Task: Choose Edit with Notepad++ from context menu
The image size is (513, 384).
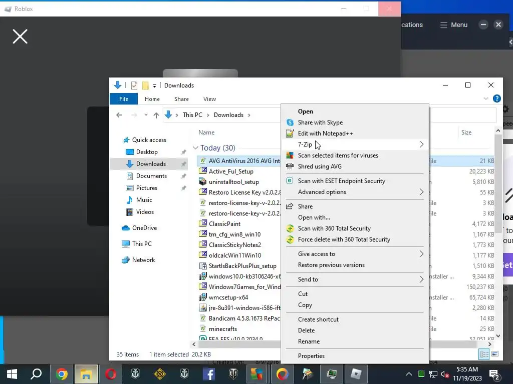Action: 355,133
